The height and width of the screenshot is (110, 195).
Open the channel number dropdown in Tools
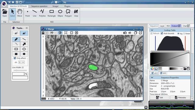pos(21,62)
